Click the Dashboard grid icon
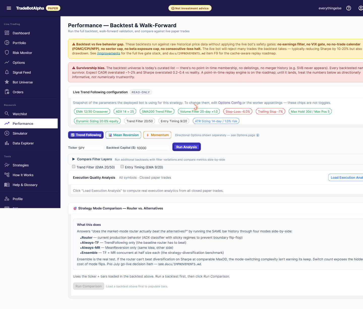Viewport: 363px width, 309px height. (7, 33)
